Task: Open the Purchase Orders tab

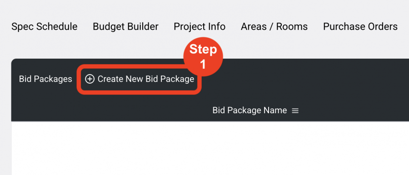Action: (360, 27)
